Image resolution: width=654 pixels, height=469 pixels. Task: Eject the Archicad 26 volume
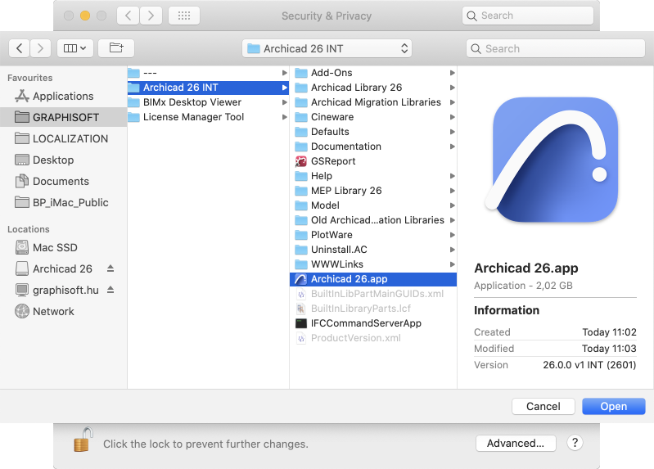click(x=111, y=268)
